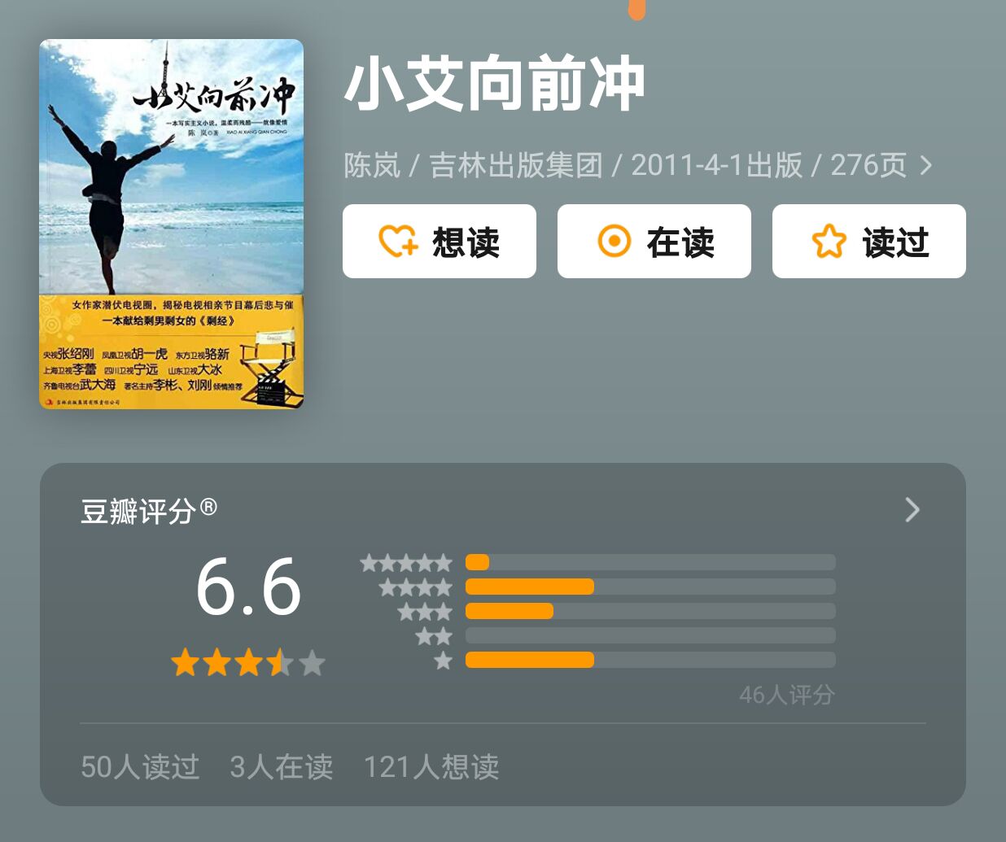Open the 3人在读 list
The height and width of the screenshot is (842, 1006).
[x=282, y=766]
